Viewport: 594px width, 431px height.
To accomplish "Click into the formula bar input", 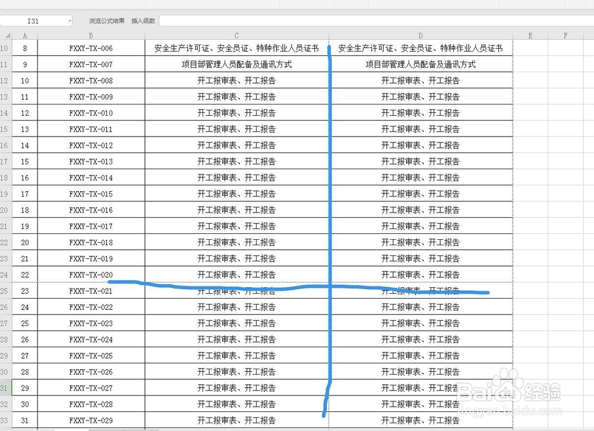I will [377, 21].
